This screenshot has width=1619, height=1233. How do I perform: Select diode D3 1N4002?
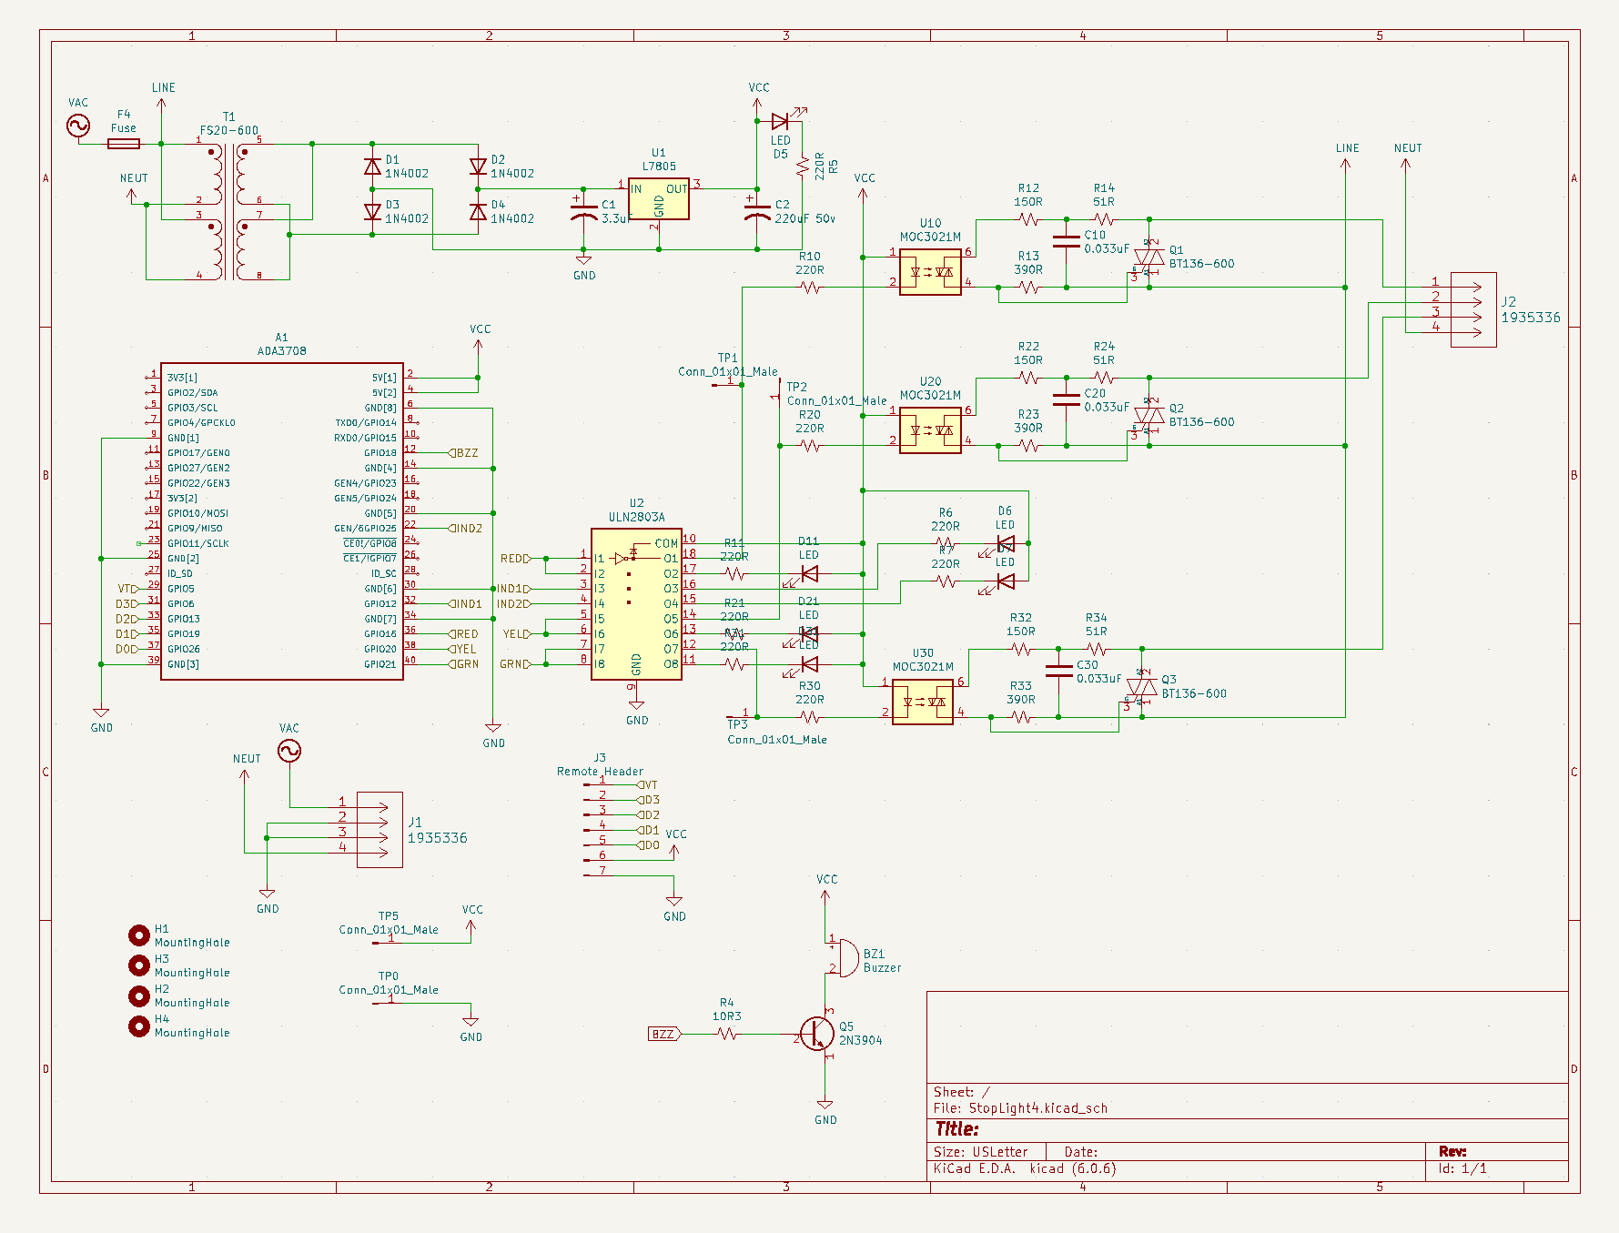click(372, 212)
